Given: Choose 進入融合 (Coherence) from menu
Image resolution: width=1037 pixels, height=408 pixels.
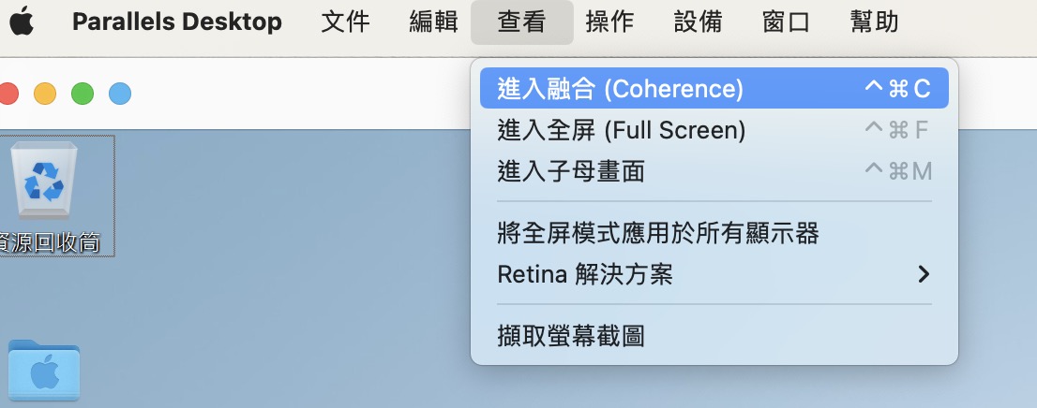Looking at the screenshot, I should coord(714,88).
